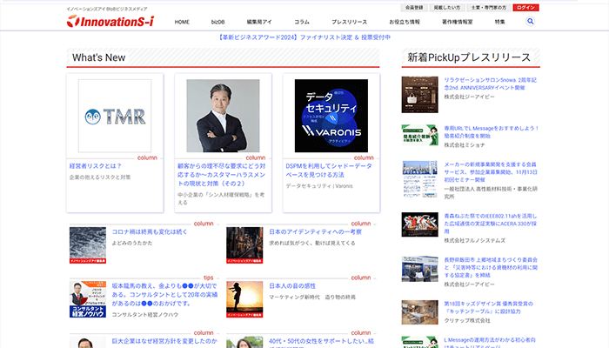Click 中小企業の「シン人材確保戦略」subtitle text
The width and height of the screenshot is (609, 348).
[x=221, y=198]
